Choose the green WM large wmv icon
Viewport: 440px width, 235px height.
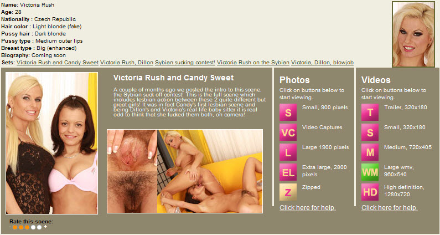click(370, 172)
